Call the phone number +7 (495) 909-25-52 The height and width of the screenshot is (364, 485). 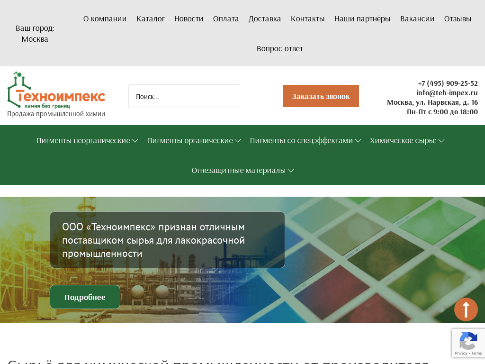(x=448, y=83)
